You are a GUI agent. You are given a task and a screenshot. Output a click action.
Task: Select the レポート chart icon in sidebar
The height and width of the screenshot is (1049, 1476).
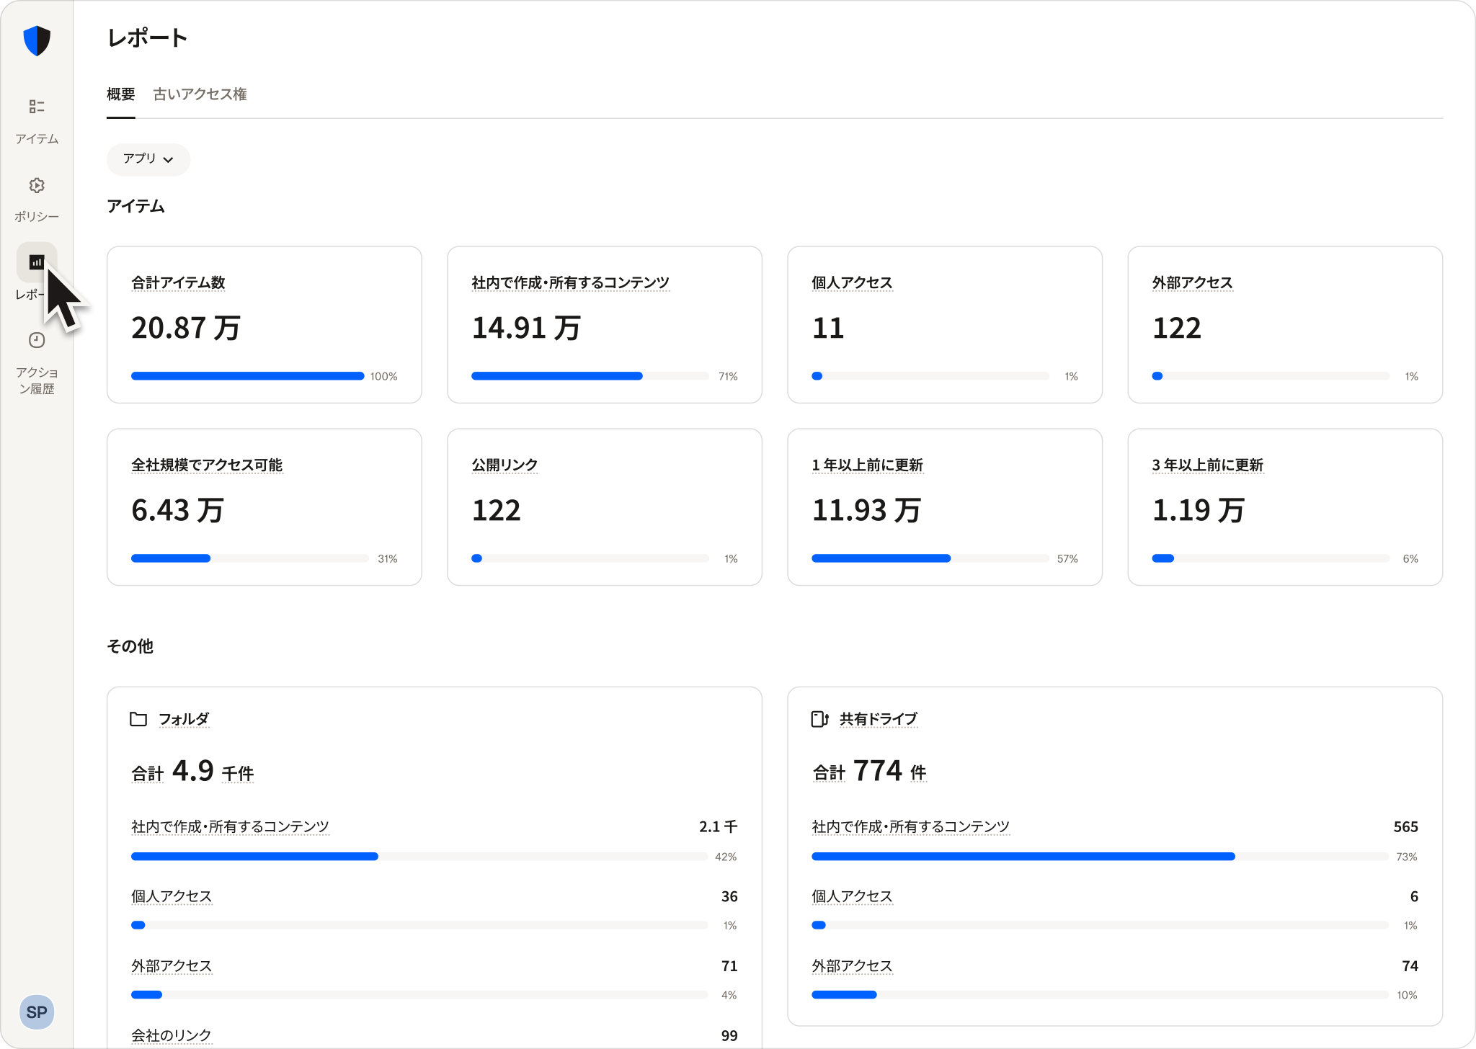click(x=37, y=262)
